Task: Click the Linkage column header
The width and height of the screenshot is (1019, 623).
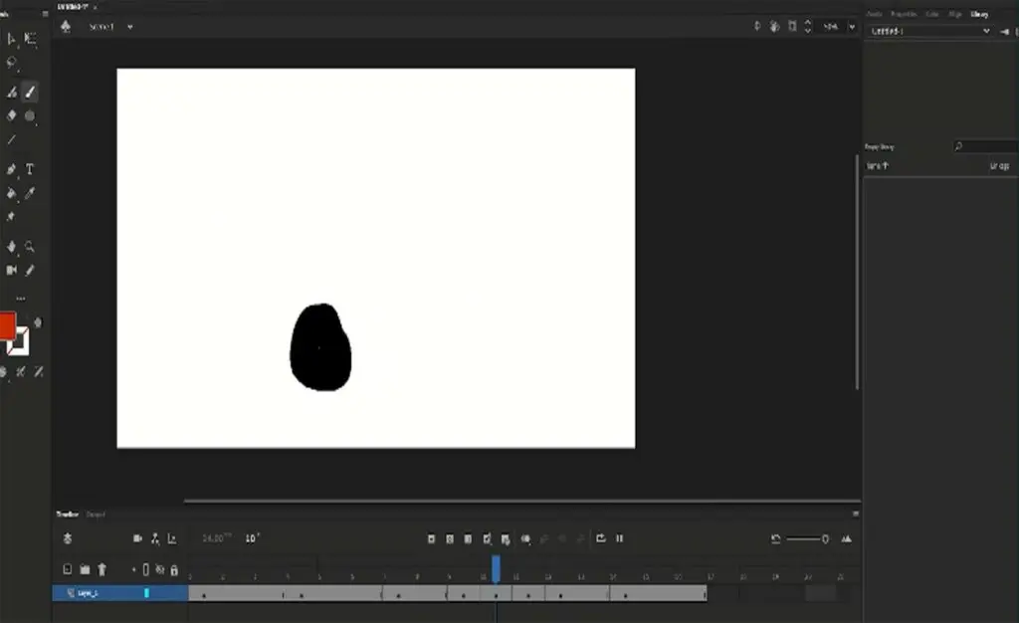Action: (999, 166)
